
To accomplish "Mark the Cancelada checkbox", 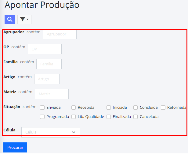I will pos(136,117).
